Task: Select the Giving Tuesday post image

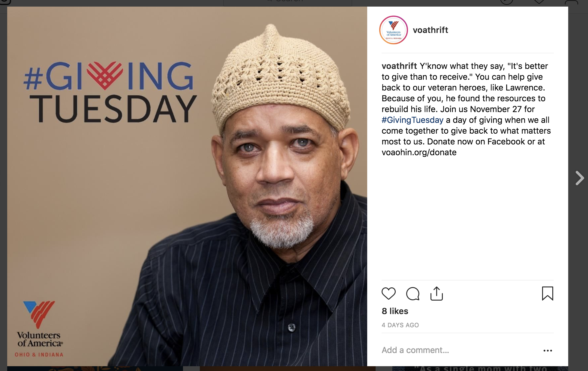Action: [x=187, y=186]
